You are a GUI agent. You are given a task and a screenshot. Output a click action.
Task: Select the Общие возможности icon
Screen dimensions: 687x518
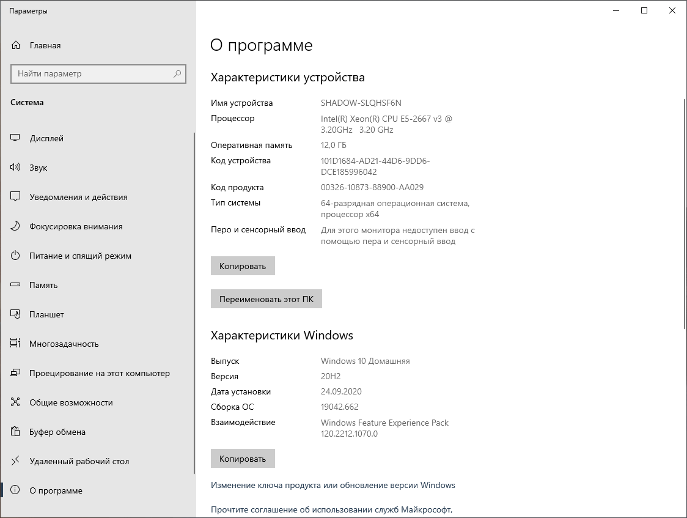[15, 402]
